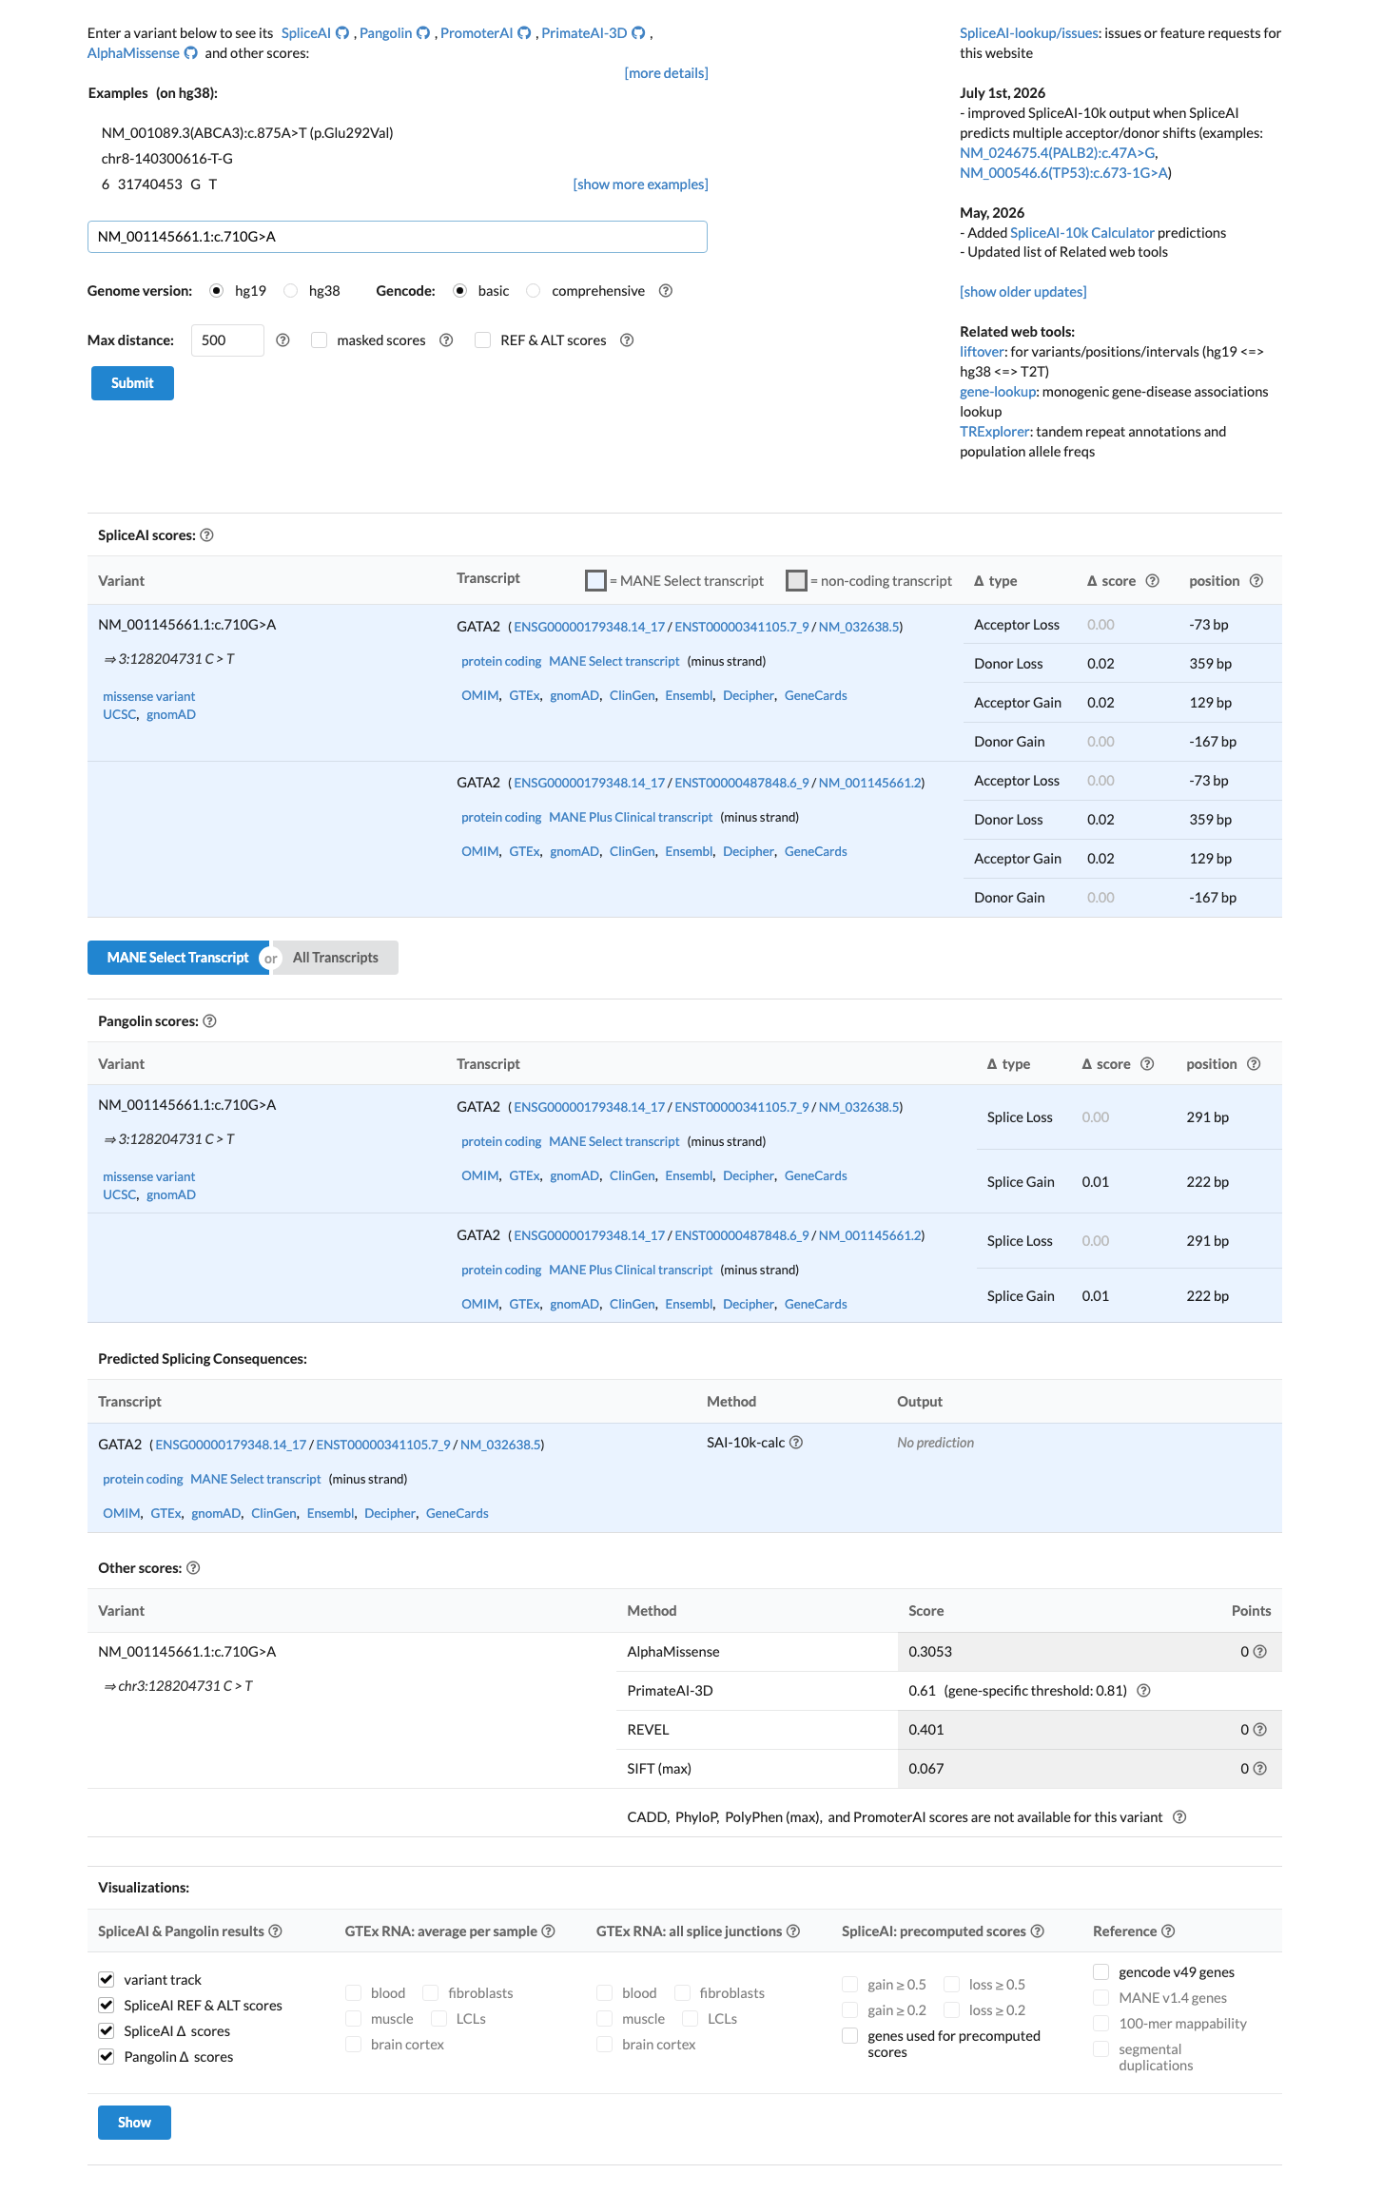This screenshot has height=2193, width=1383.
Task: Select example NM_001089.3(ABCA3):c.875A>T
Action: 247,133
